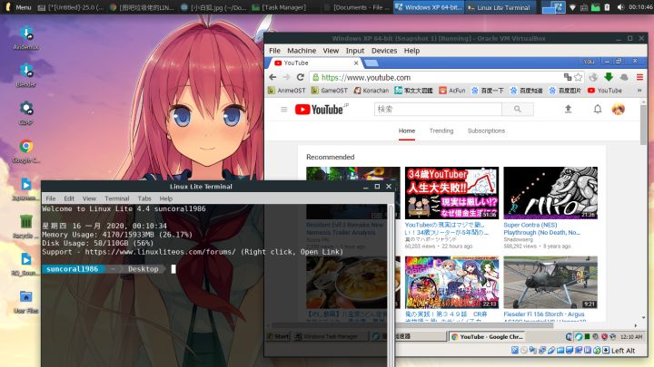Open VirtualBox Devices menu
This screenshot has height=367, width=654.
pos(384,51)
